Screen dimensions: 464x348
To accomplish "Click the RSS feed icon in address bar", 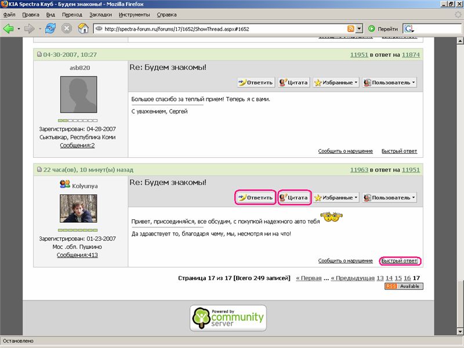I will [x=350, y=28].
